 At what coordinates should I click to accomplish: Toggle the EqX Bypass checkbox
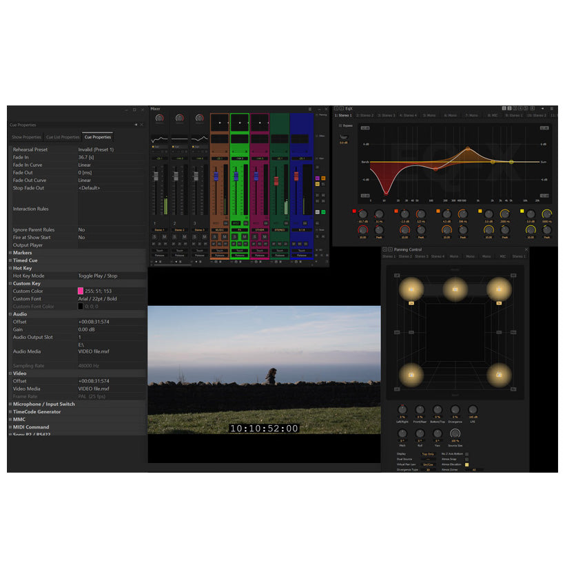[340, 126]
